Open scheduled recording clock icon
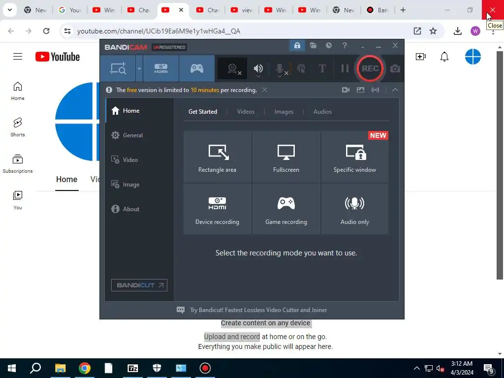Viewport: 504px width, 378px height. pyautogui.click(x=328, y=45)
